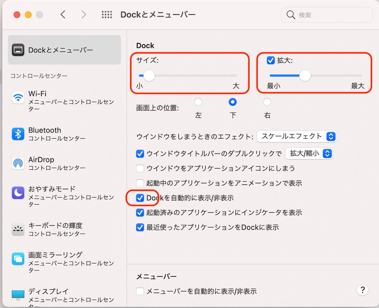The height and width of the screenshot is (308, 379).
Task: Open AirDrop settings in the sidebar
Action: coord(64,163)
